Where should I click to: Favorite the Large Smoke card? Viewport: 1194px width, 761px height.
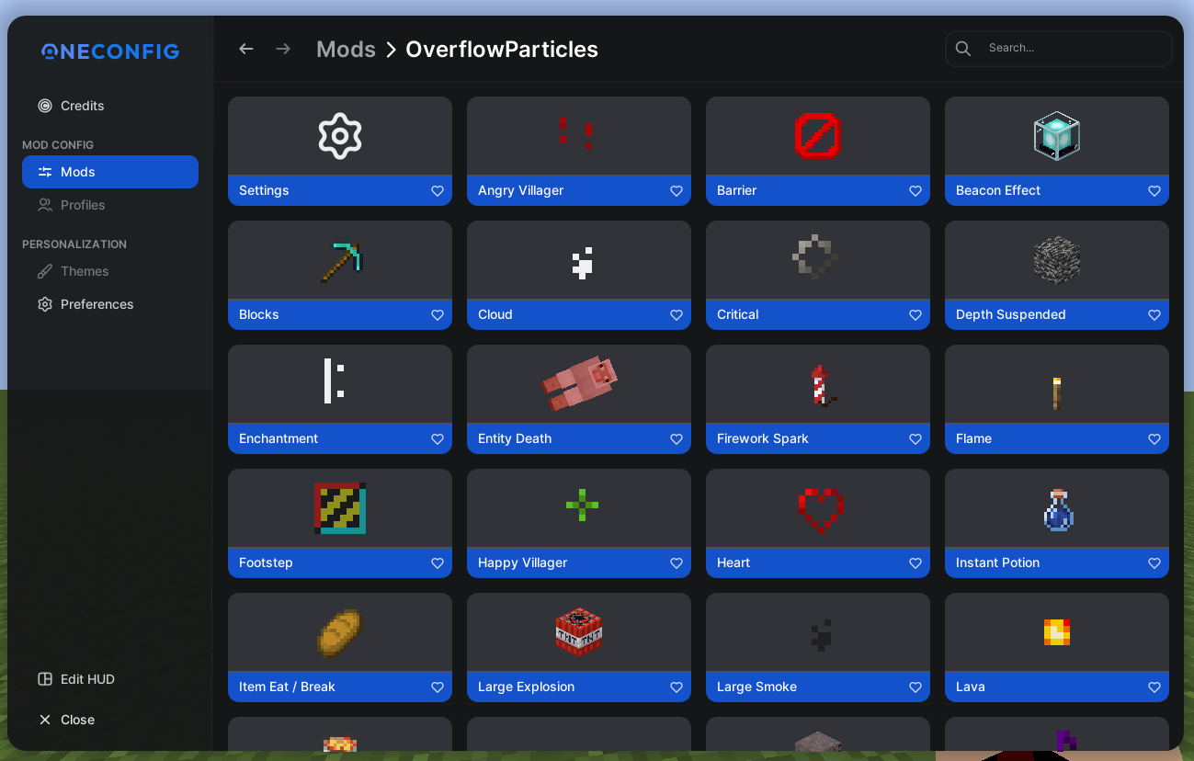(x=915, y=687)
